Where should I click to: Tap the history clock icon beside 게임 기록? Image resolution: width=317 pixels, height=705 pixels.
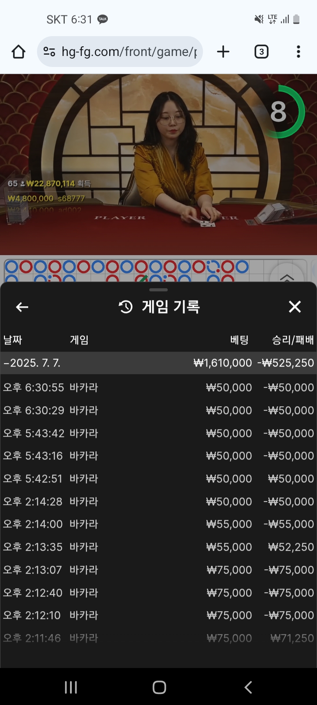click(x=125, y=307)
